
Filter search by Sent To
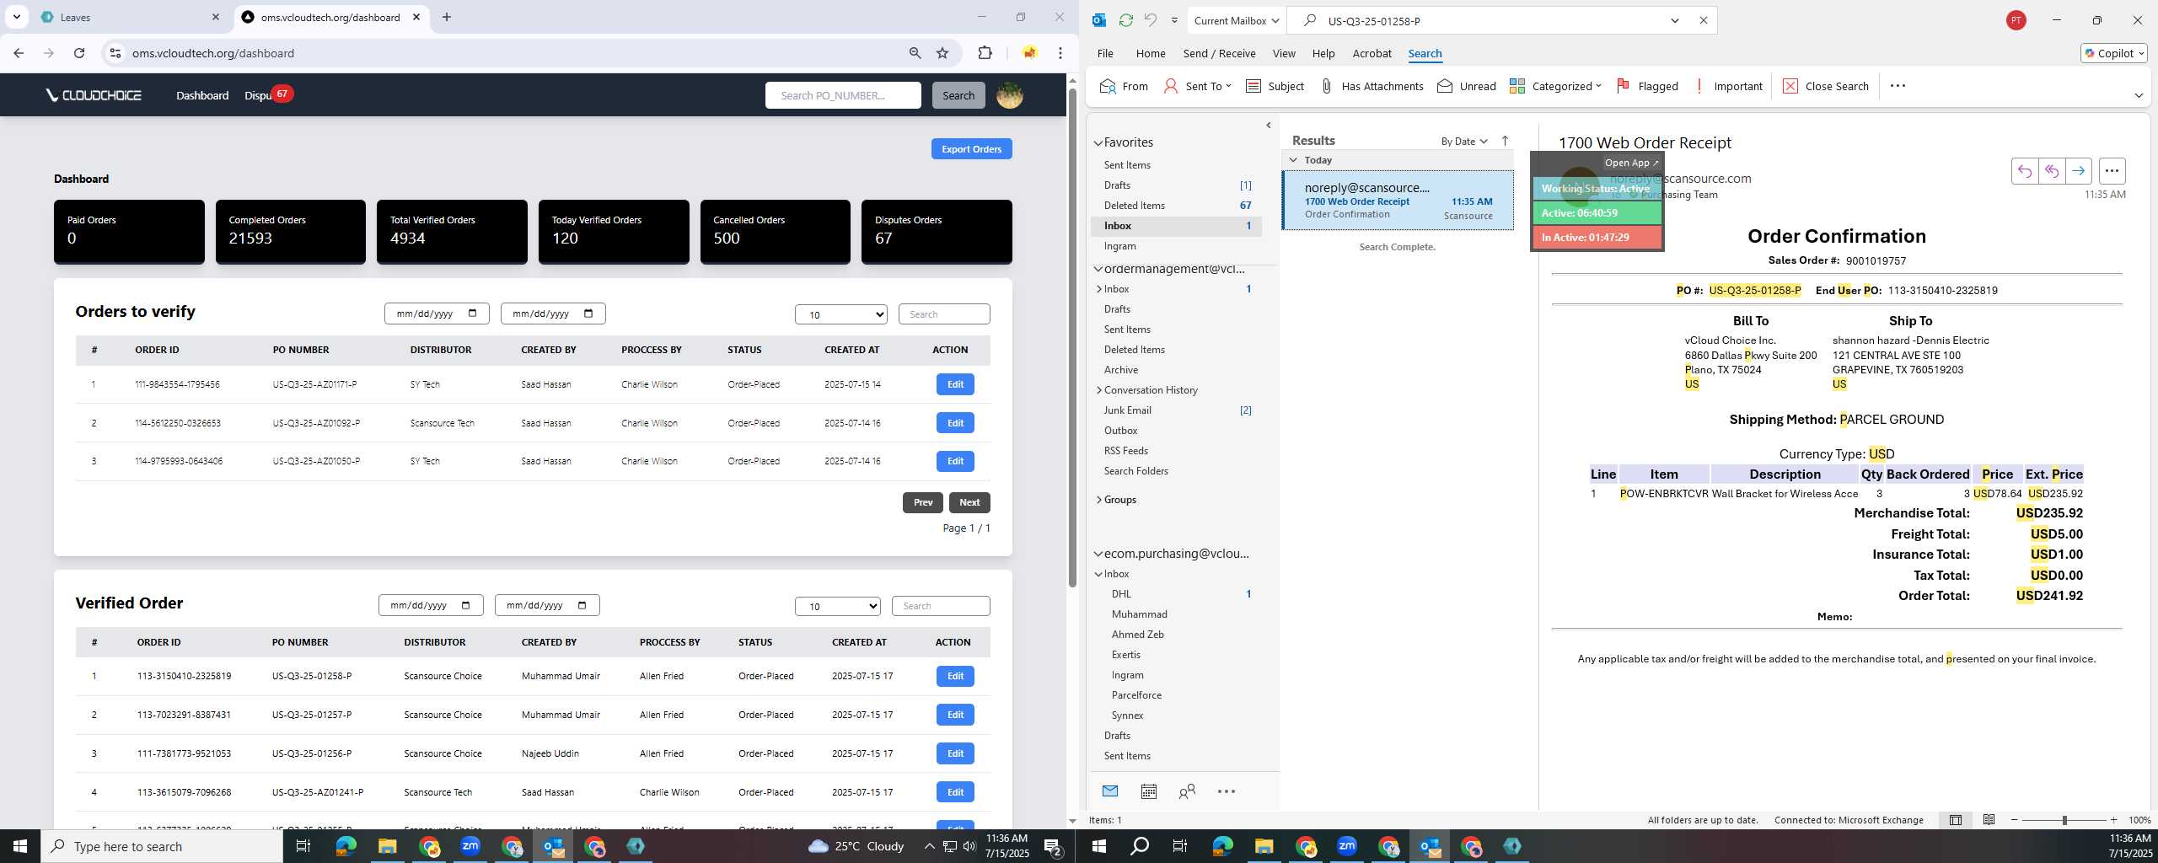tap(1197, 86)
